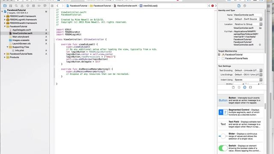This screenshot has height=154, width=274.
Task: Open the related items grid icon
Action: (x=52, y=6)
